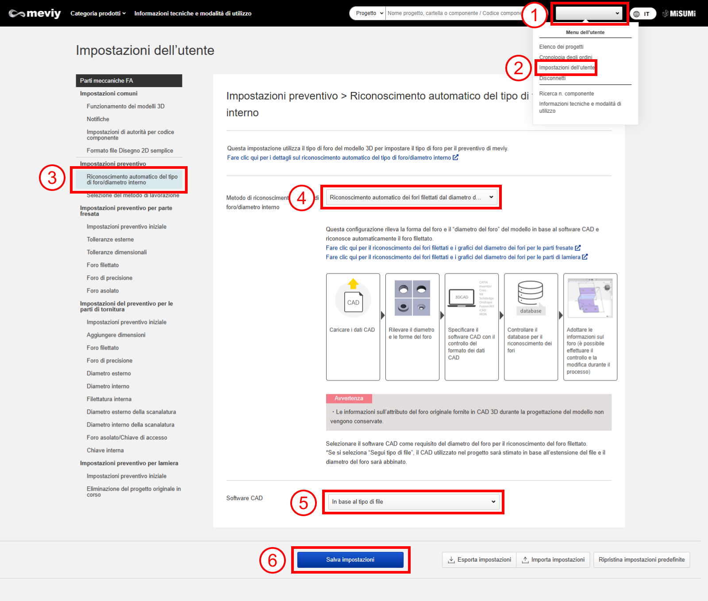
Task: Click the hole shapes detection image
Action: (412, 298)
